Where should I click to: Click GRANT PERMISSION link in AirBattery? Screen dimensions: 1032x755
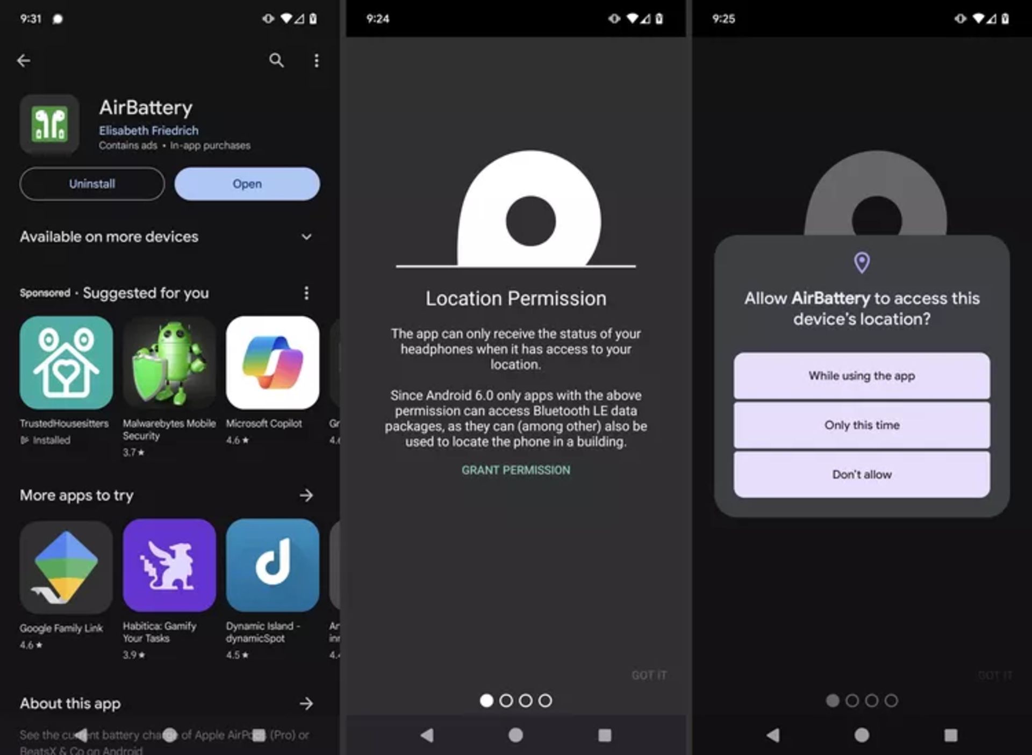click(x=516, y=470)
